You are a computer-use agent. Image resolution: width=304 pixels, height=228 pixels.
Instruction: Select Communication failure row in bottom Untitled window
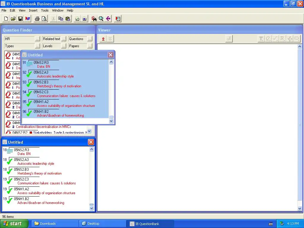pos(46,181)
